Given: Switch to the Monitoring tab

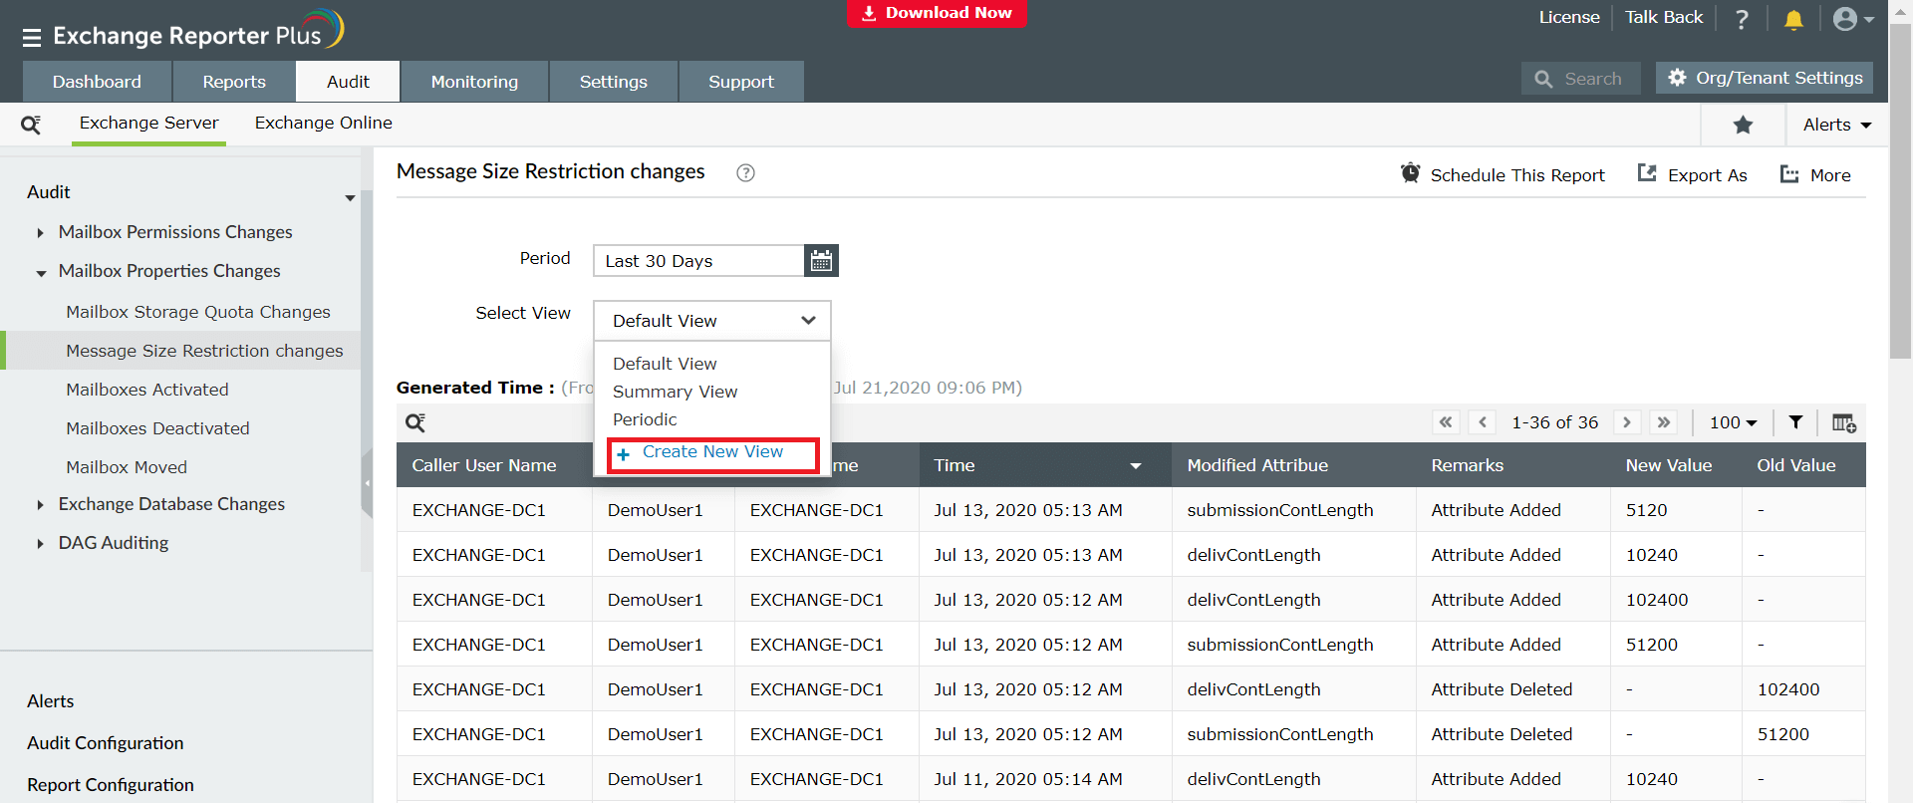Looking at the screenshot, I should pos(474,82).
